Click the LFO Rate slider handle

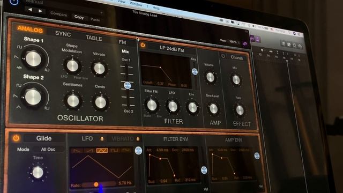point(96,184)
